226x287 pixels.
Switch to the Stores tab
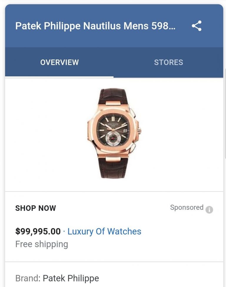168,62
